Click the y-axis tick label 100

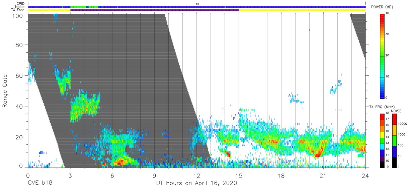18,15
